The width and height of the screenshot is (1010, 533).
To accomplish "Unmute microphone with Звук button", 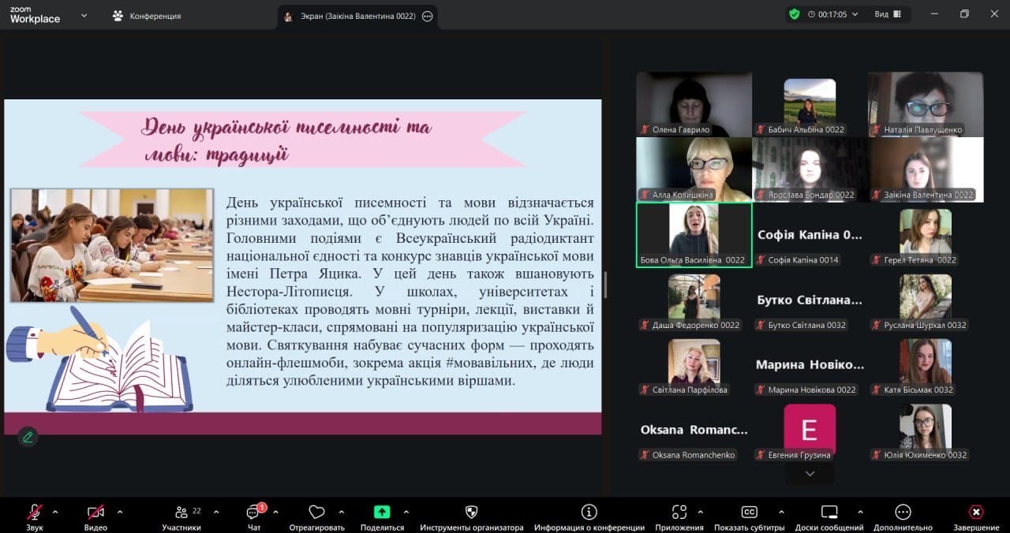I will 35,512.
